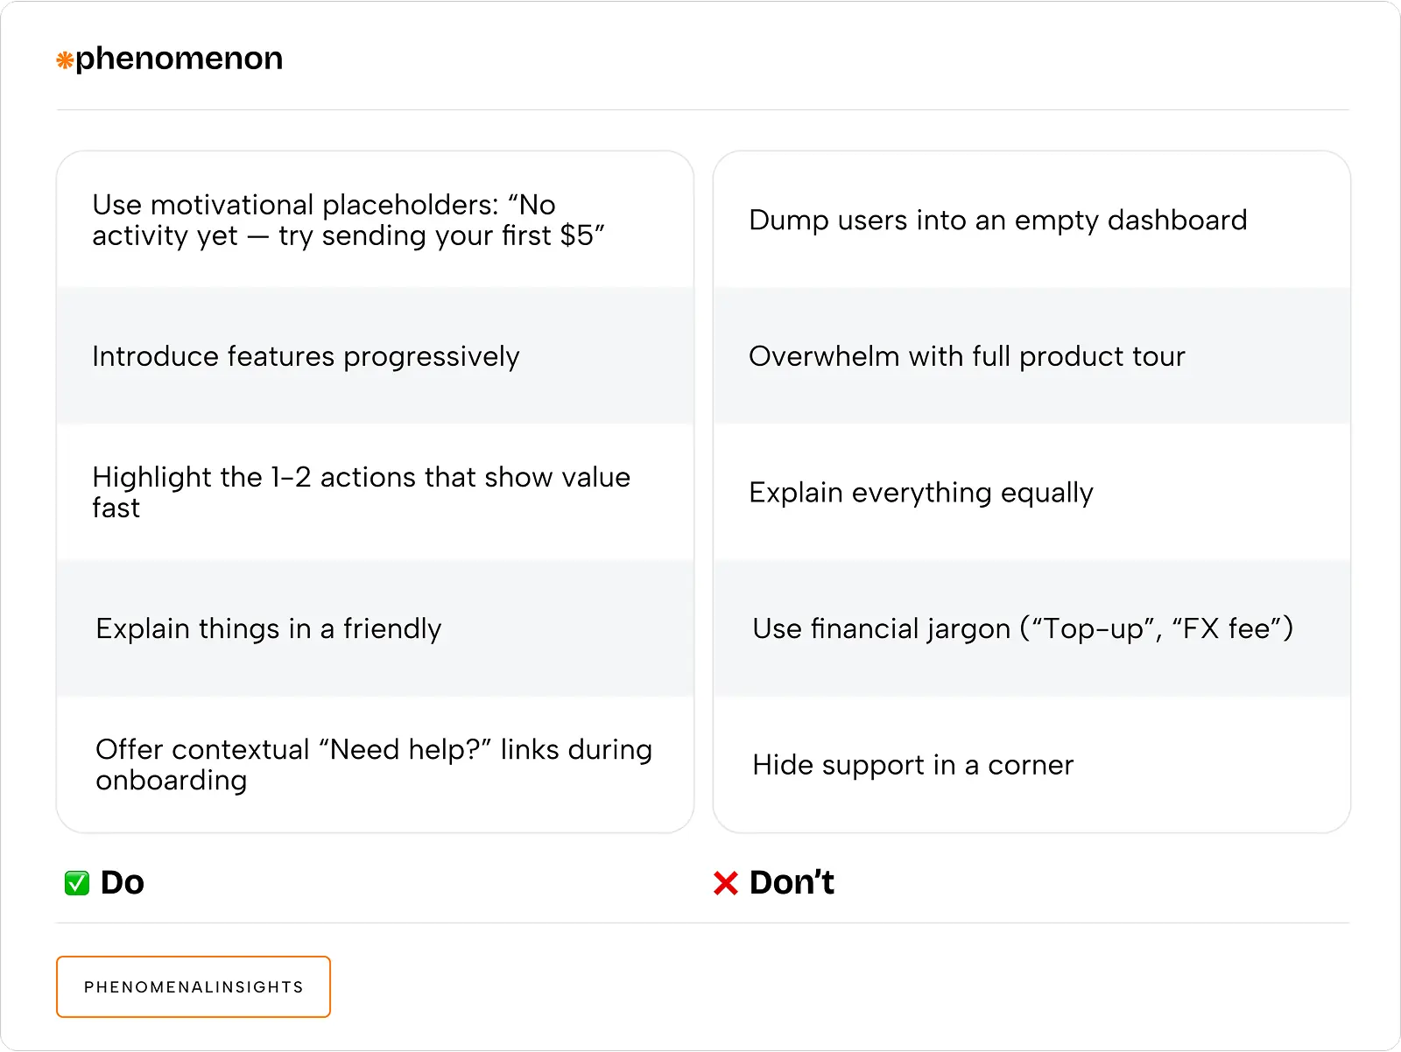
Task: Select the bold "Don't" column label
Action: (x=792, y=882)
